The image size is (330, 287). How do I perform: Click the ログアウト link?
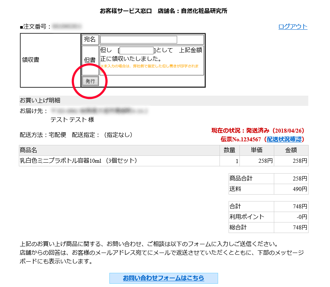[x=293, y=26]
